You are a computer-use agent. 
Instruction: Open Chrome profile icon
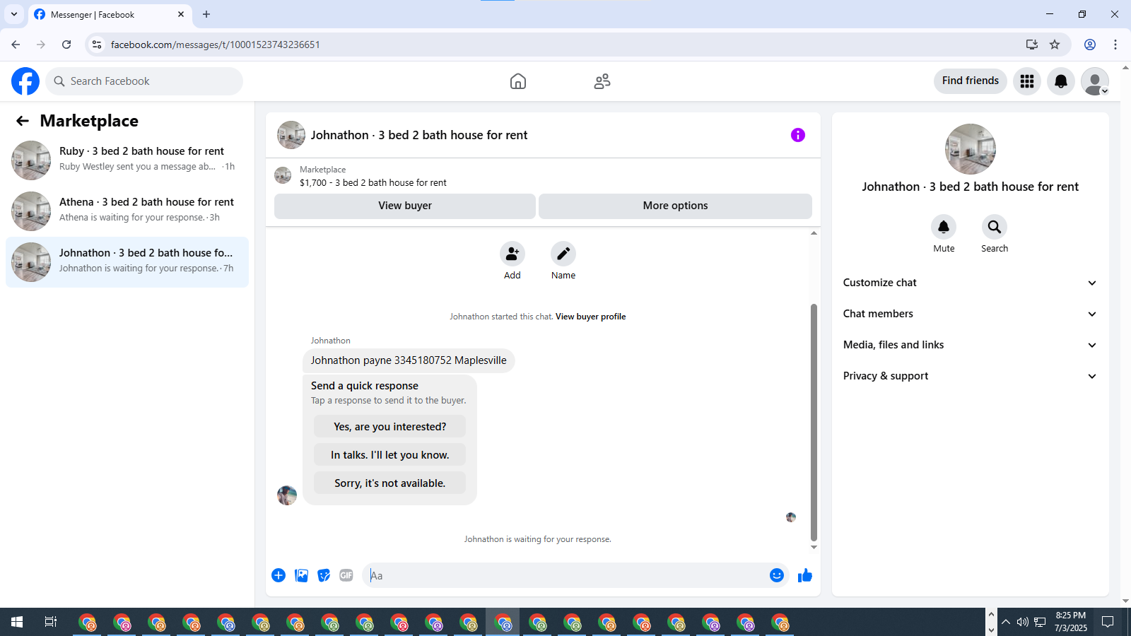pos(1090,45)
